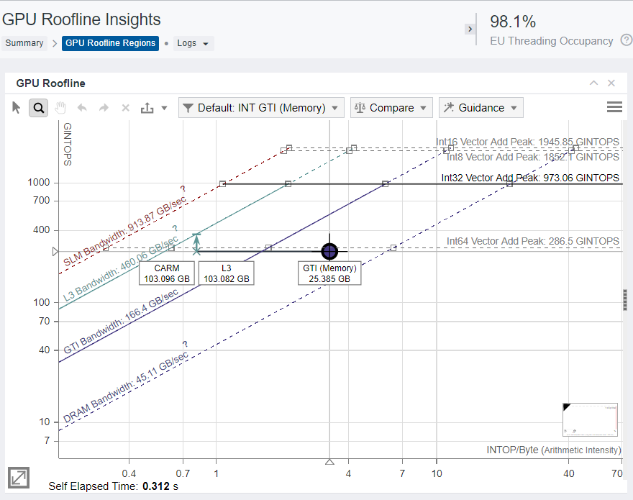Viewport: 633px width, 500px height.
Task: Click the cancel zoom X icon
Action: coord(125,108)
